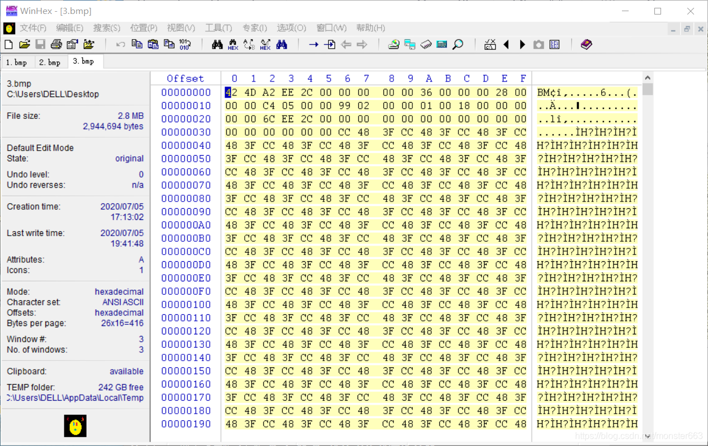
Task: Click the '2,944,694 bytes' file size
Action: tap(113, 126)
